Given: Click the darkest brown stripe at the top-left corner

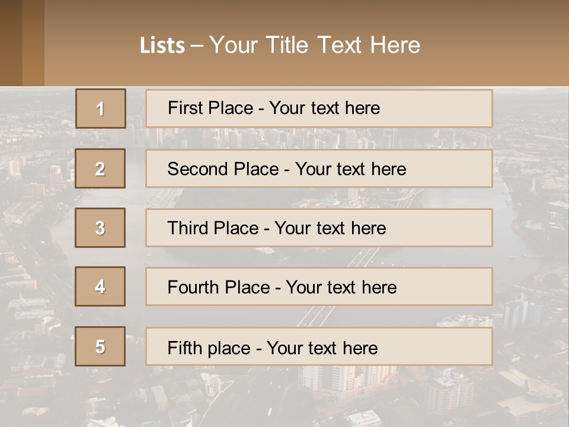Looking at the screenshot, I should point(11,43).
